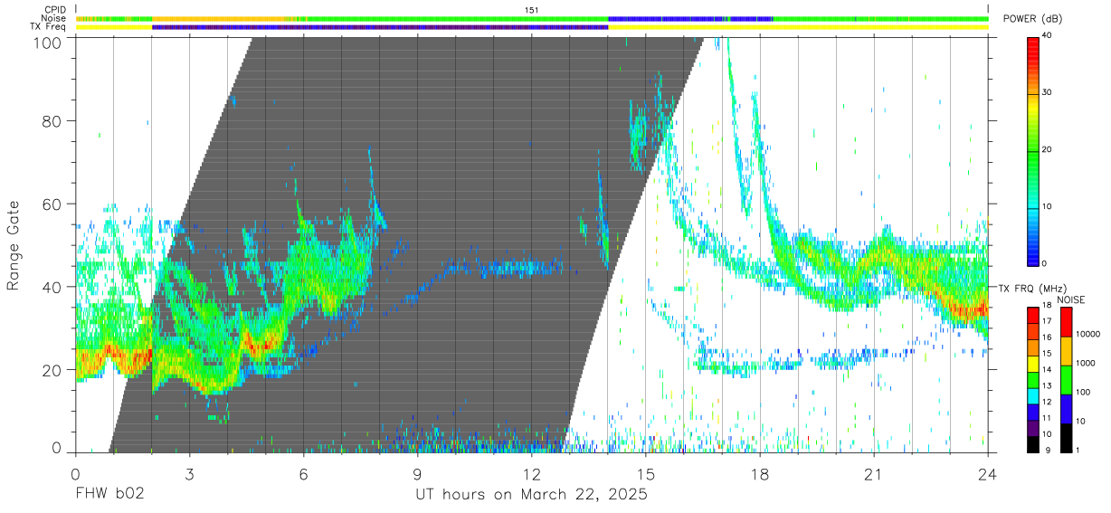Click the 18 MHz label in TX FRQ legend

click(x=1048, y=308)
